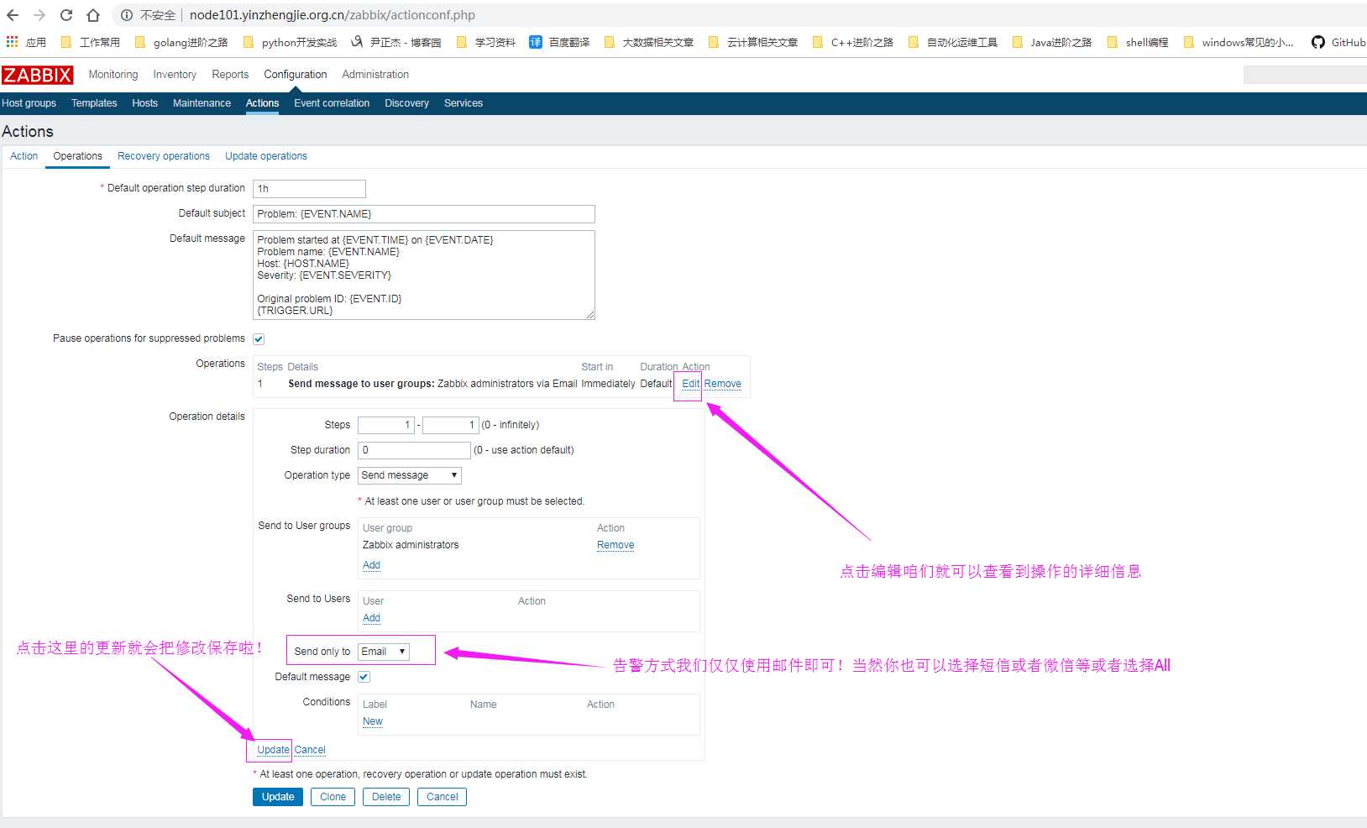Open golang进阶之路 bookmark folder

pos(181,42)
